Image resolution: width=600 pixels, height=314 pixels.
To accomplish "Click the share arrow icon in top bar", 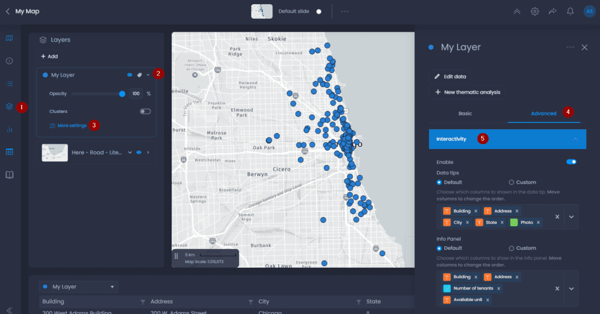I will click(553, 12).
